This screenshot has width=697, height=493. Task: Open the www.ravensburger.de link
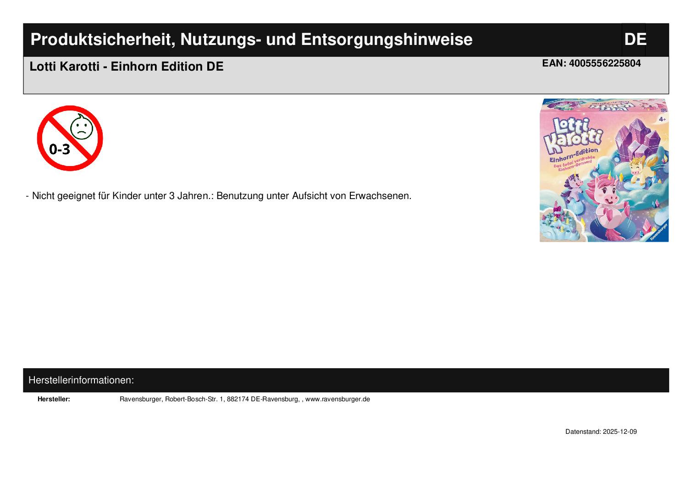click(337, 399)
